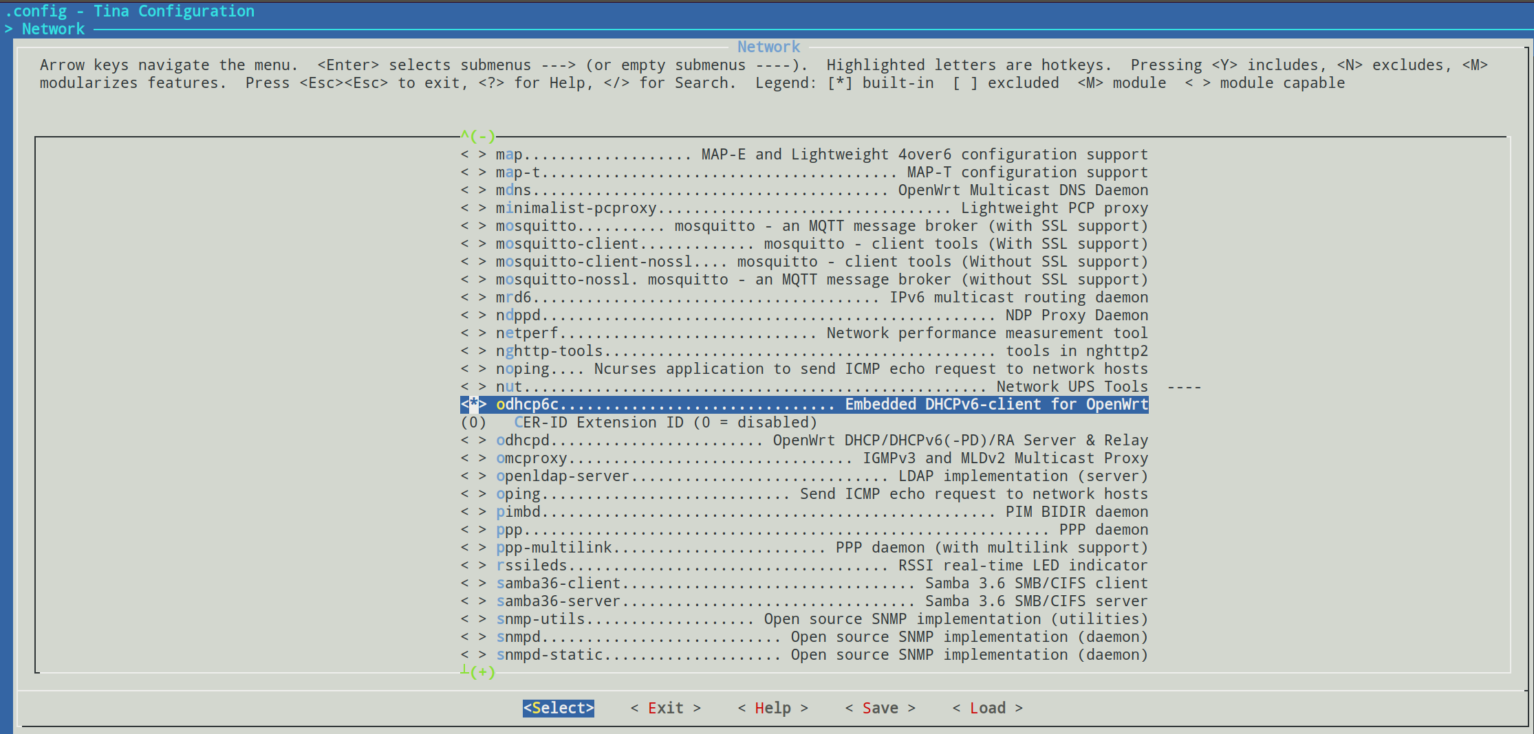Toggle the mrd6 package selection
Image resolution: width=1534 pixels, height=734 pixels.
[473, 298]
